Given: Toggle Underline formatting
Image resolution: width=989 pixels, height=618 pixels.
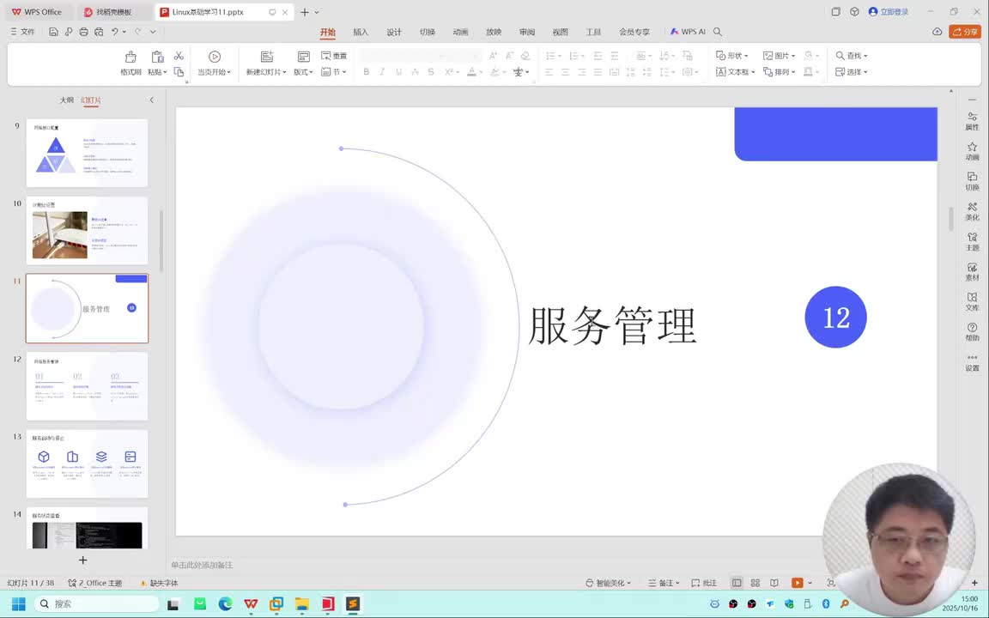Looking at the screenshot, I should [x=398, y=72].
